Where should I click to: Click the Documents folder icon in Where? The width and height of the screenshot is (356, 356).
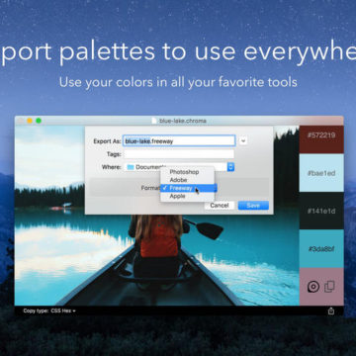pos(131,167)
